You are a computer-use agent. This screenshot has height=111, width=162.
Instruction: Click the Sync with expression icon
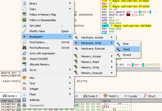click(24, 53)
